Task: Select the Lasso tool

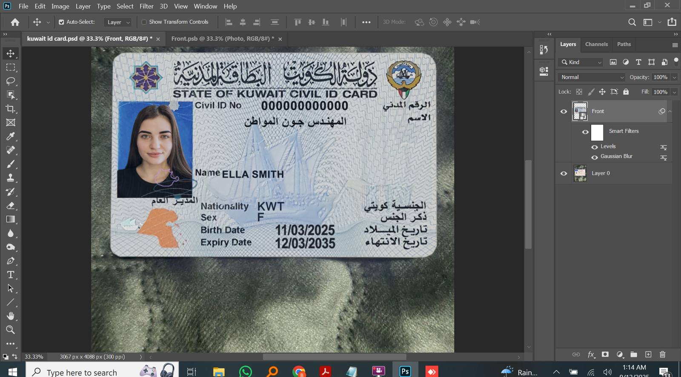Action: [11, 81]
